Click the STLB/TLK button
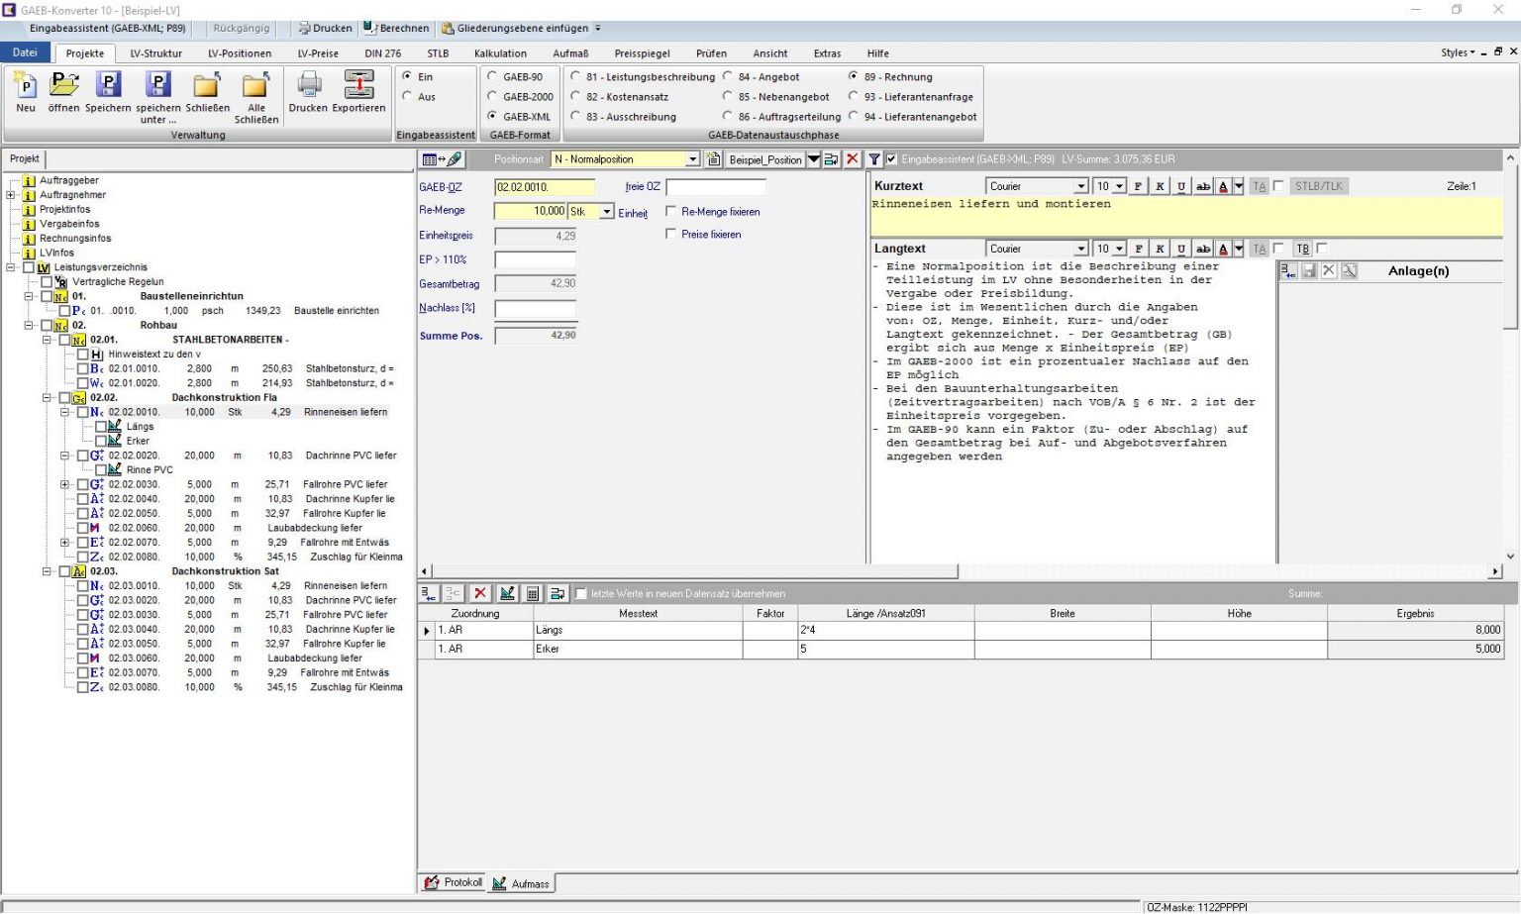Image resolution: width=1521 pixels, height=914 pixels. pyautogui.click(x=1319, y=186)
